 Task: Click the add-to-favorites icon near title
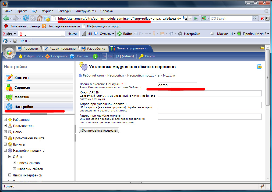point(260,67)
